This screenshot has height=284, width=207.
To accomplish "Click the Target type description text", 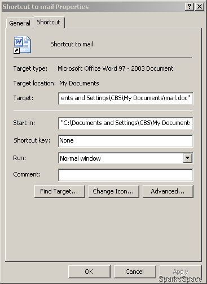I will (x=115, y=68).
